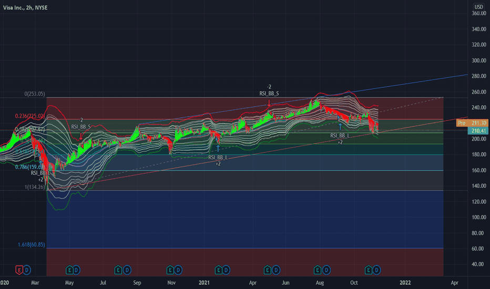This screenshot has height=289, width=490.
Task: Open the USD currency selector
Action: (x=479, y=6)
